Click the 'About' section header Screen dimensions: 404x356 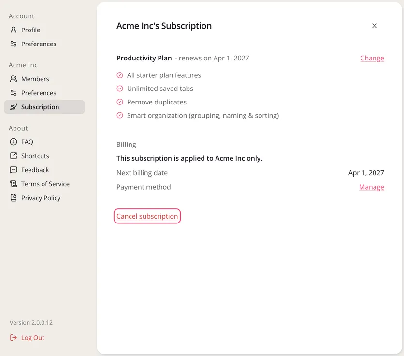pos(18,128)
